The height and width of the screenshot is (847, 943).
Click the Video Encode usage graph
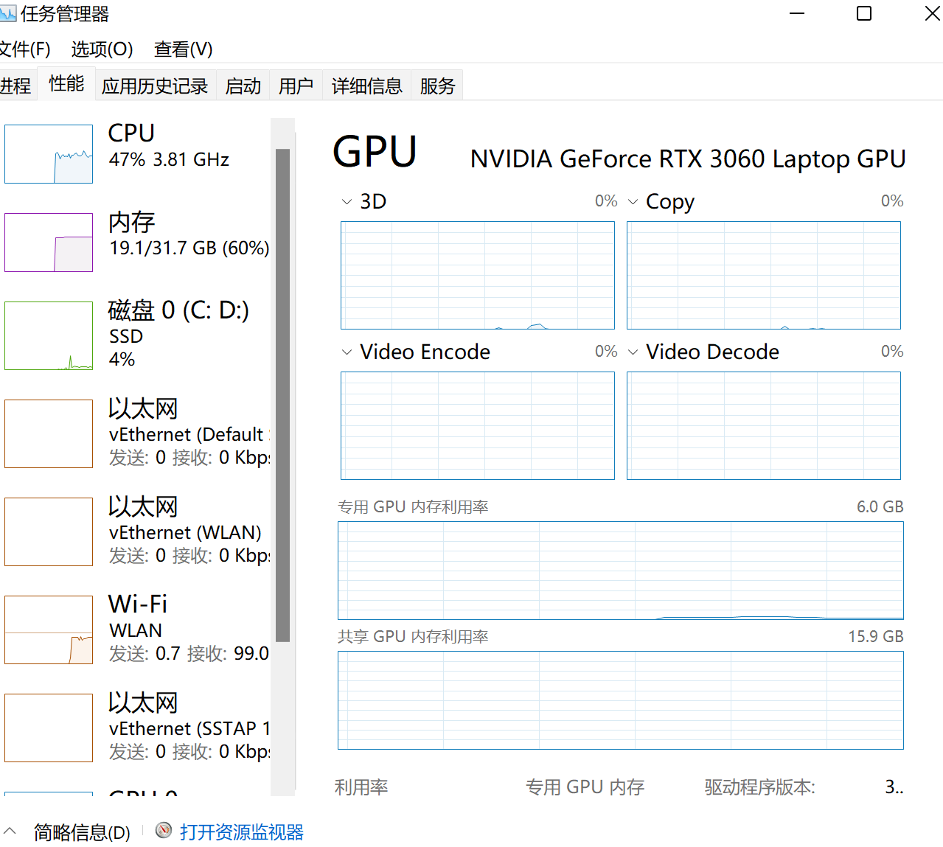pos(478,426)
